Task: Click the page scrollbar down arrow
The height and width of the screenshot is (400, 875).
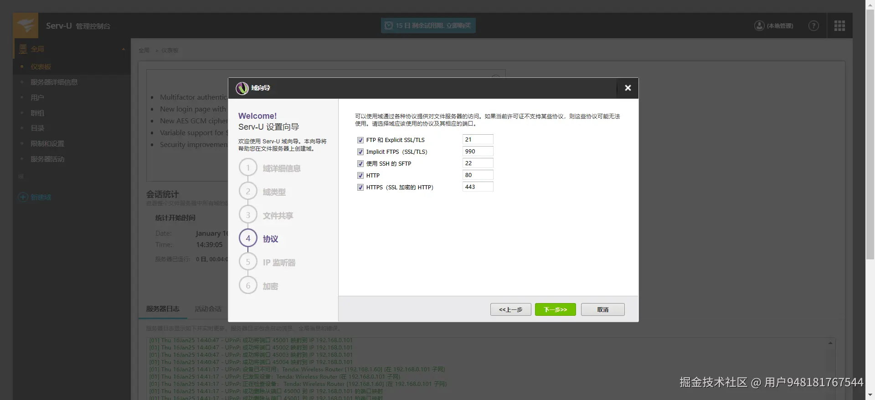Action: [870, 395]
